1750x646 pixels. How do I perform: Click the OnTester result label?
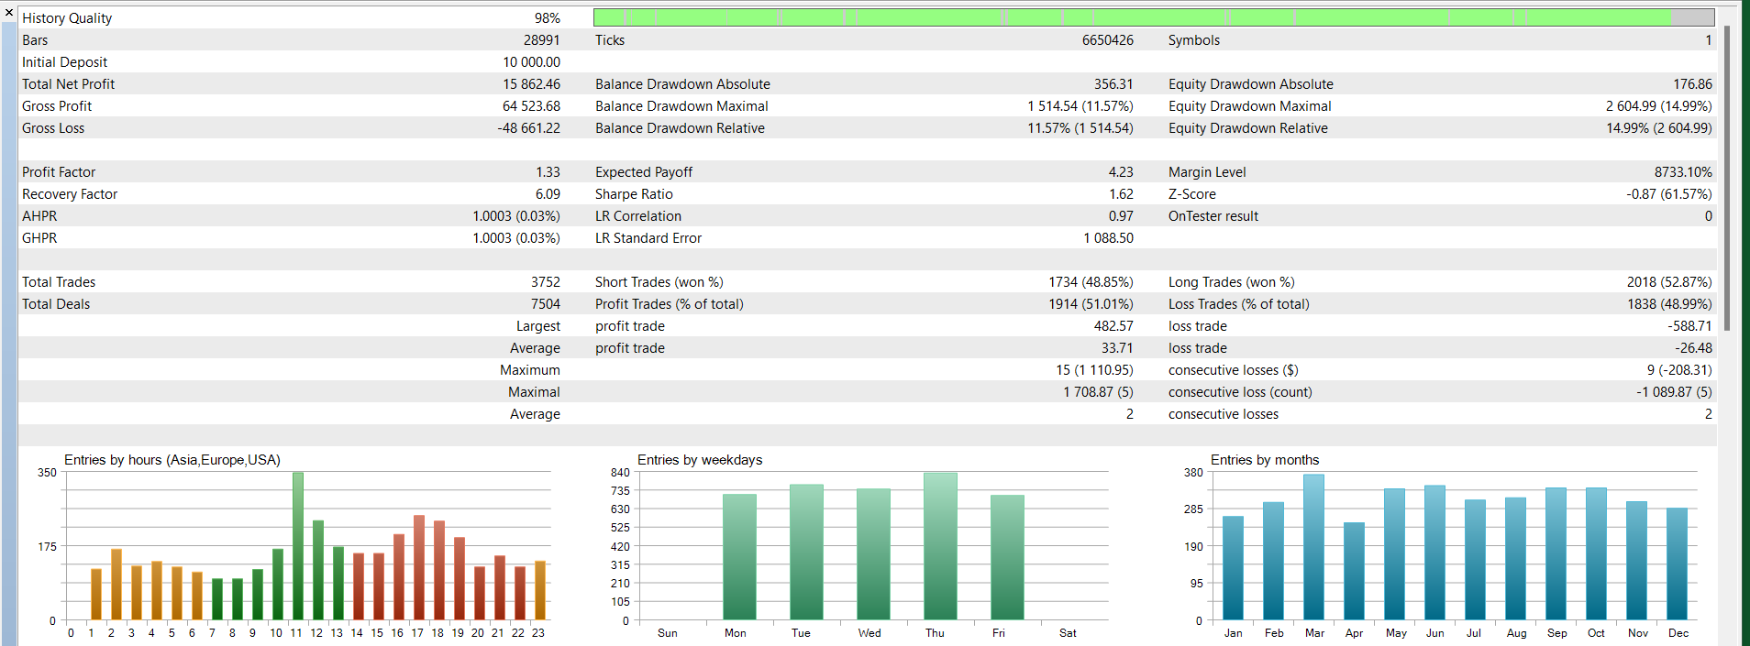pos(1213,216)
